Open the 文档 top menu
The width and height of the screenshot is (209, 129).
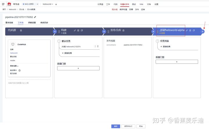point(149,4)
